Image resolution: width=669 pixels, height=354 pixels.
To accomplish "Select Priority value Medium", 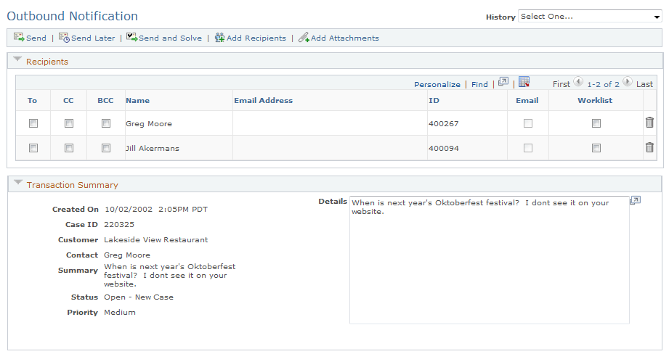I will click(119, 312).
